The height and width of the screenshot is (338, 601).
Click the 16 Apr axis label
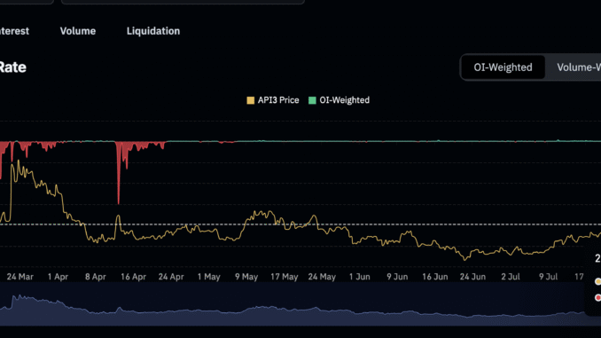pos(133,277)
